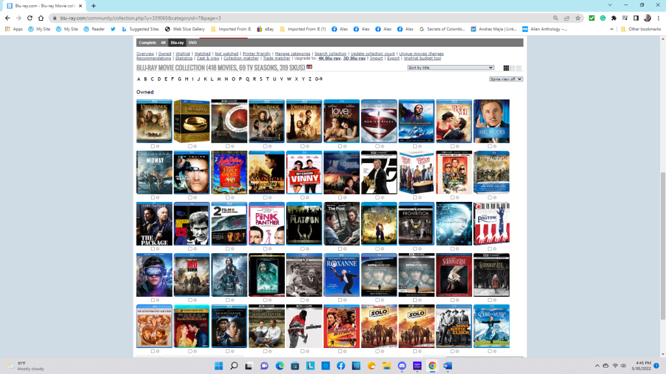Open the Chrome Extensions puzzle icon
Viewport: 666px width, 374px height.
[613, 18]
